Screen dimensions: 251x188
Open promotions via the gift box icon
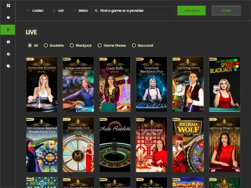pyautogui.click(x=8, y=42)
